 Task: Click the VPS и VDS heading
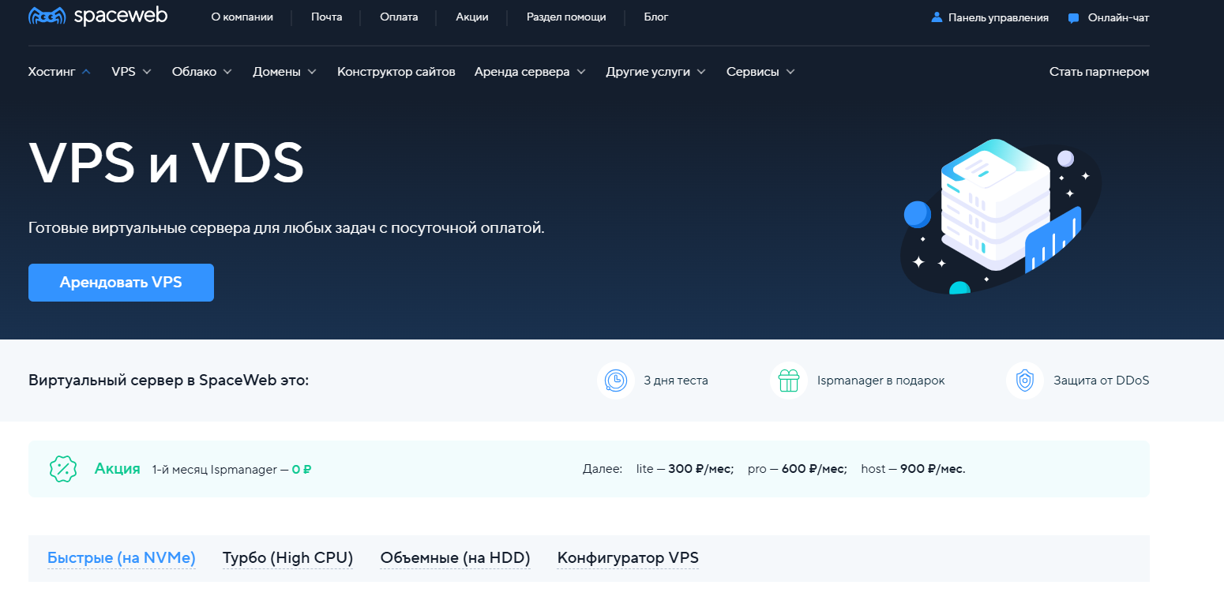coord(167,163)
